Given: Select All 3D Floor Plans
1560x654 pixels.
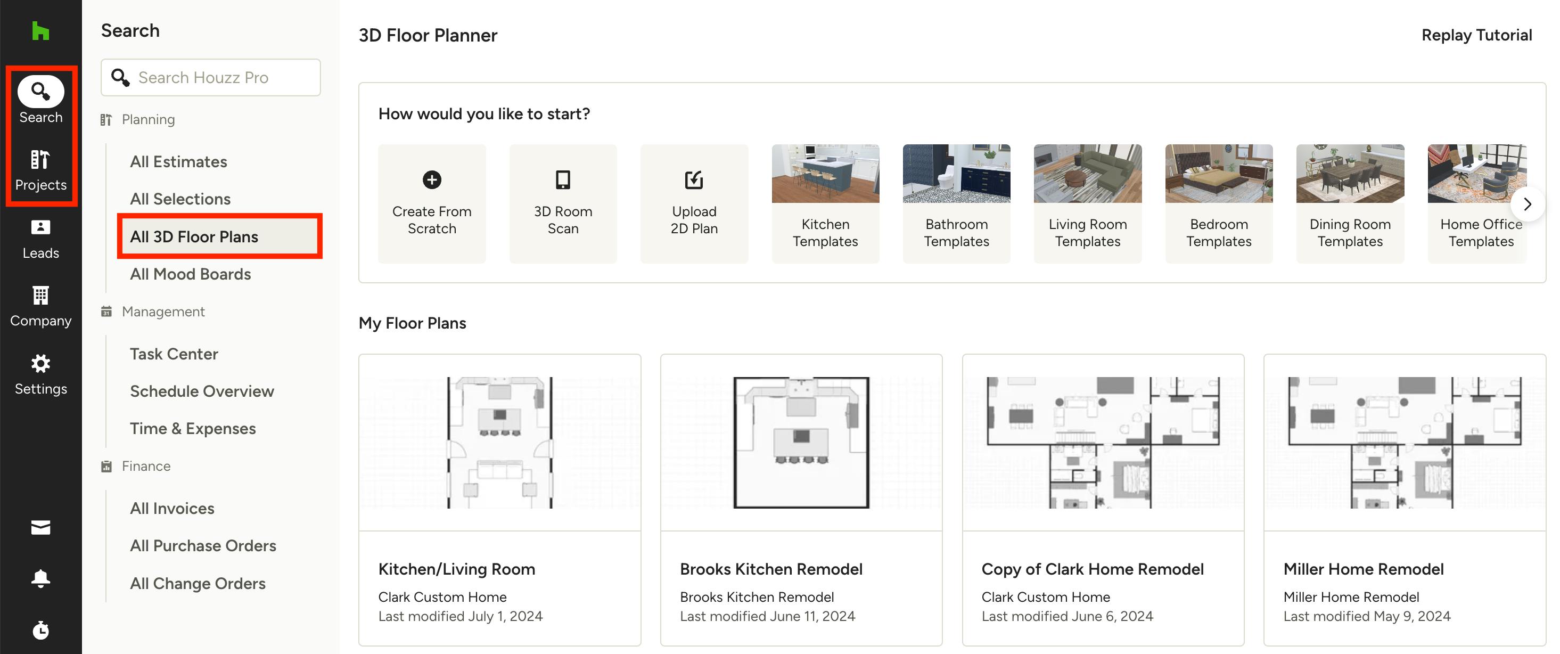Looking at the screenshot, I should tap(219, 237).
